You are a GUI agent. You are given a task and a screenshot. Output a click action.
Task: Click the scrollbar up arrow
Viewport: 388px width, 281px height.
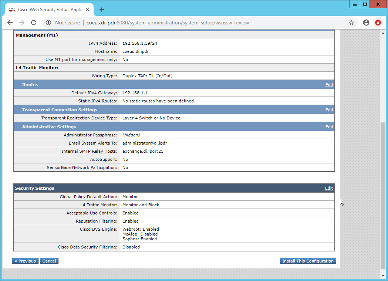pos(383,33)
